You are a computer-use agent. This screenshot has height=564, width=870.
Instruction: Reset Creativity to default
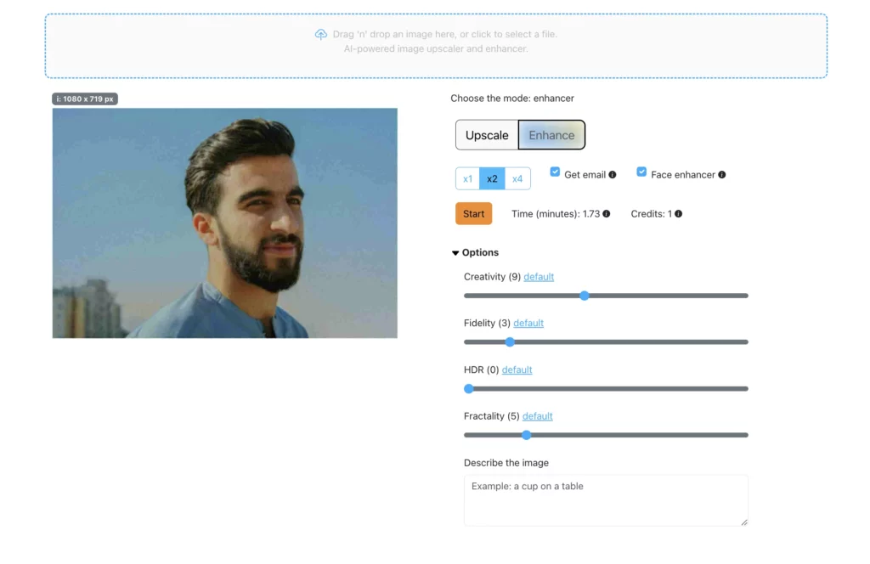(x=539, y=276)
